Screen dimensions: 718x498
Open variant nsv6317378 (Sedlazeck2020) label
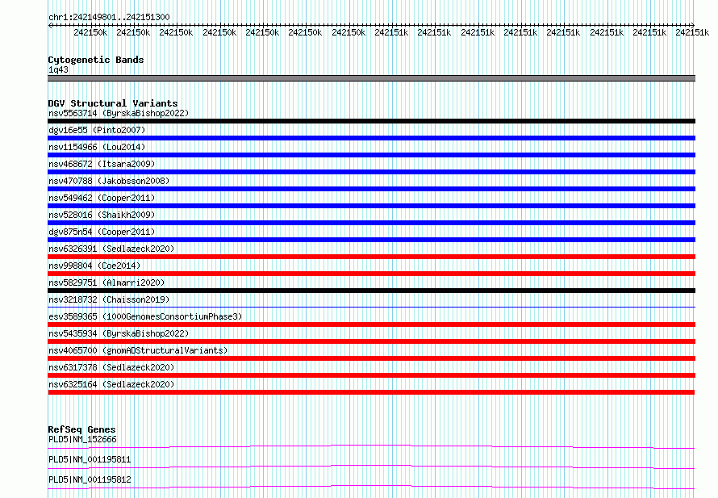[111, 367]
